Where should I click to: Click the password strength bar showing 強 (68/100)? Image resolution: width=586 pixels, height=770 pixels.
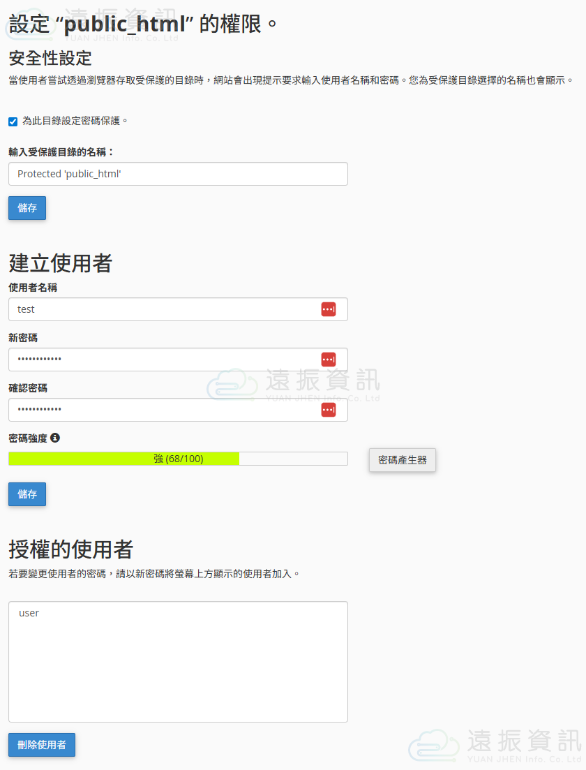pos(178,459)
